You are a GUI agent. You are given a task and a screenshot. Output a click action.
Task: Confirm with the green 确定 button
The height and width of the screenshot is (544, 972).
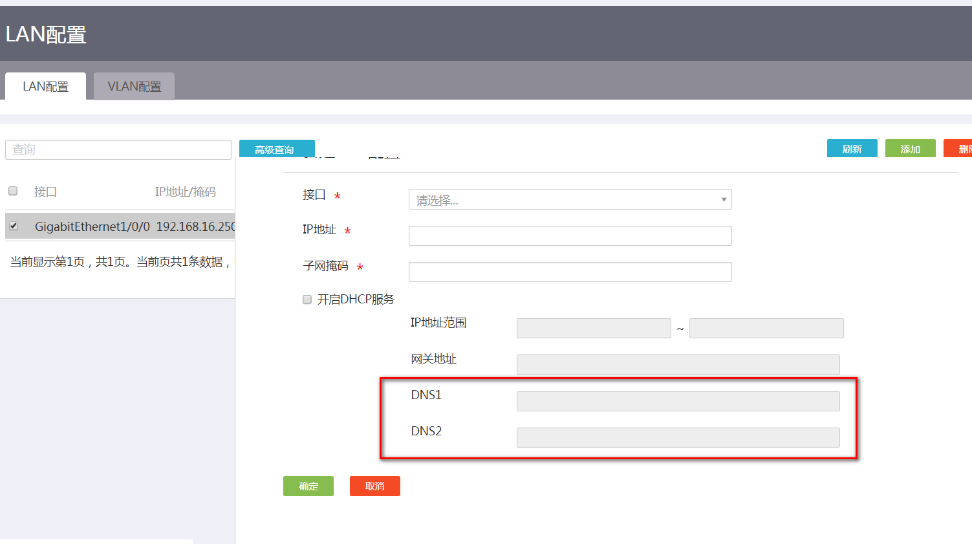pyautogui.click(x=308, y=486)
